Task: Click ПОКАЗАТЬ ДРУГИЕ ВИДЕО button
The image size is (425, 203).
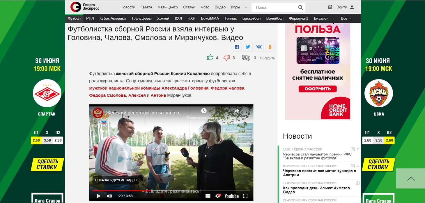Action: (x=116, y=180)
